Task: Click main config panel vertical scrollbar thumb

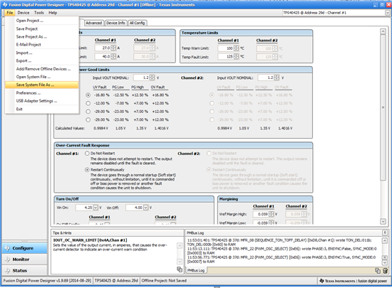Action: pos(383,107)
